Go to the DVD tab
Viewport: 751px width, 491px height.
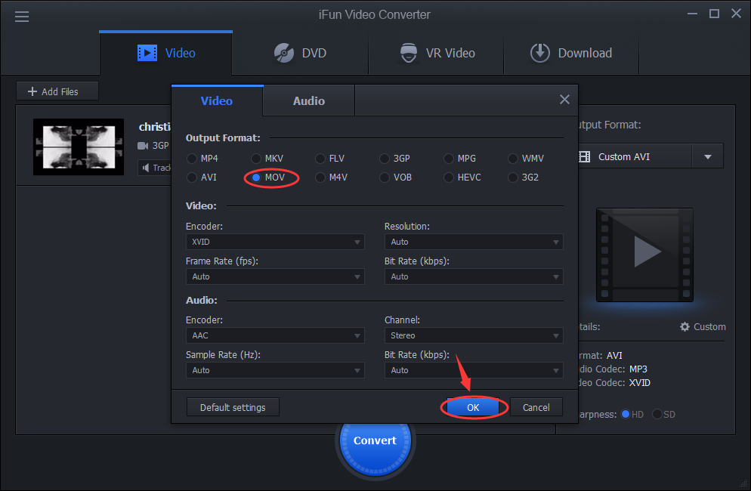point(300,53)
